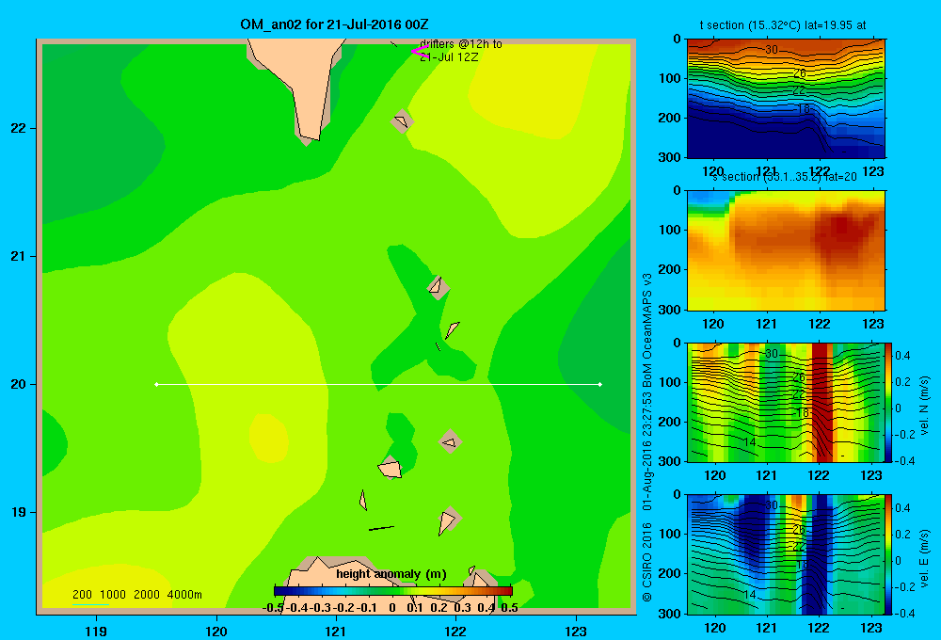Screen dimensions: 941x640
Task: Select the "2000" depth contour legend entry
Action: [x=147, y=595]
